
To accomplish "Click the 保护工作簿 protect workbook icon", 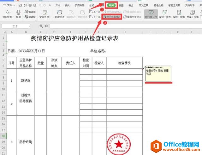I will click(179, 12).
